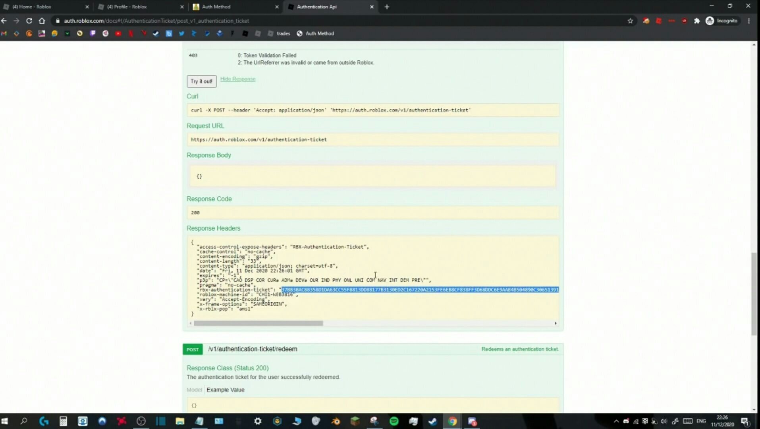Viewport: 760px width, 429px height.
Task: Open the Chrome three-dot menu
Action: coord(749,21)
